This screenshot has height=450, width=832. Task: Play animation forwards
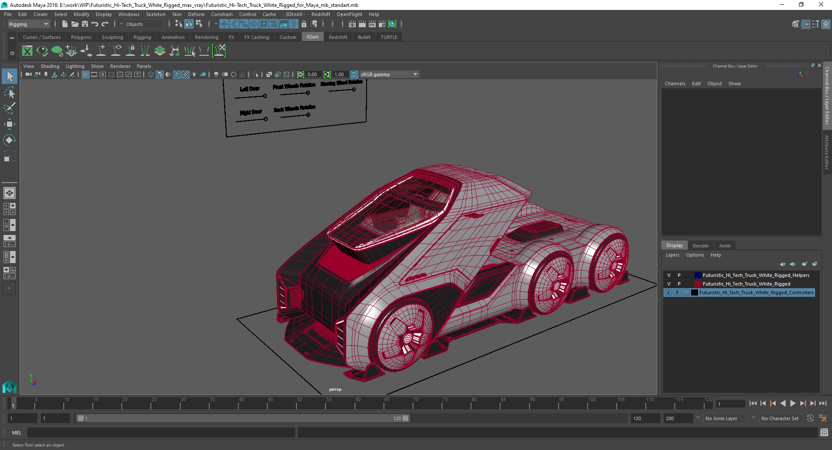pyautogui.click(x=793, y=403)
